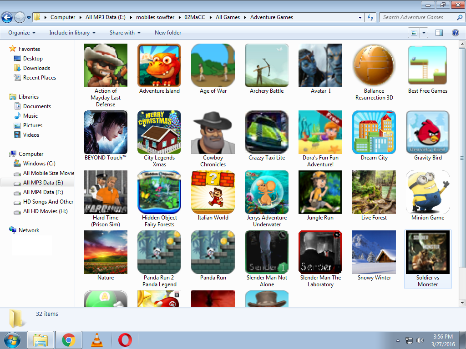This screenshot has height=349, width=466.
Task: Select the Gravity Bird red bird icon
Action: click(x=428, y=132)
